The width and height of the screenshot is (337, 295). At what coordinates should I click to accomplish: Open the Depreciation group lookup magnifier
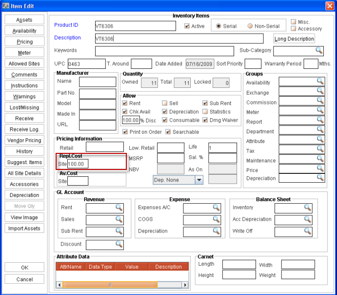pos(320,178)
